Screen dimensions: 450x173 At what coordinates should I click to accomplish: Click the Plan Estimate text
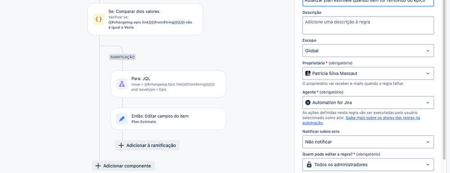coord(144,122)
